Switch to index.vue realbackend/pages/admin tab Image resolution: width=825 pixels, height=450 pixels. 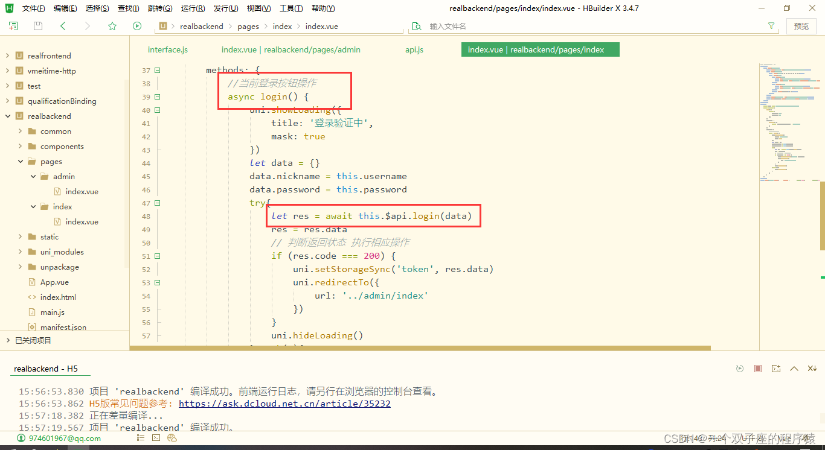(x=291, y=49)
